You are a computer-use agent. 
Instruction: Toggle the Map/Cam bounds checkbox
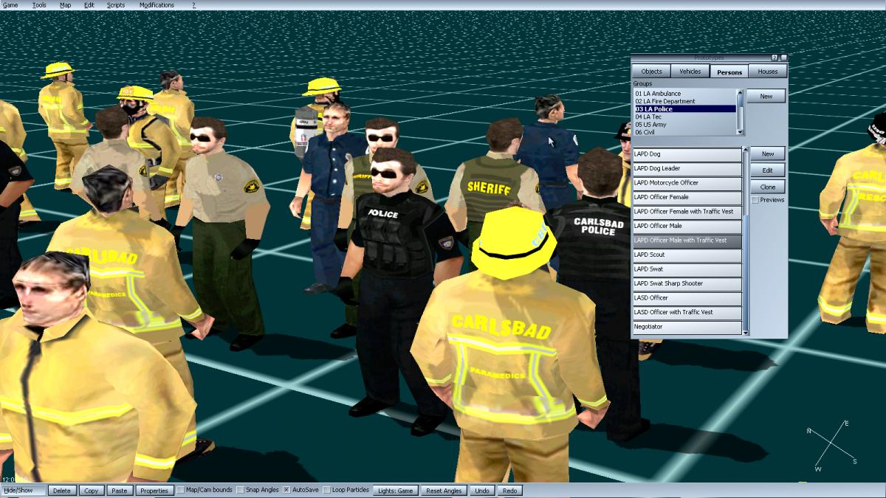click(x=182, y=491)
